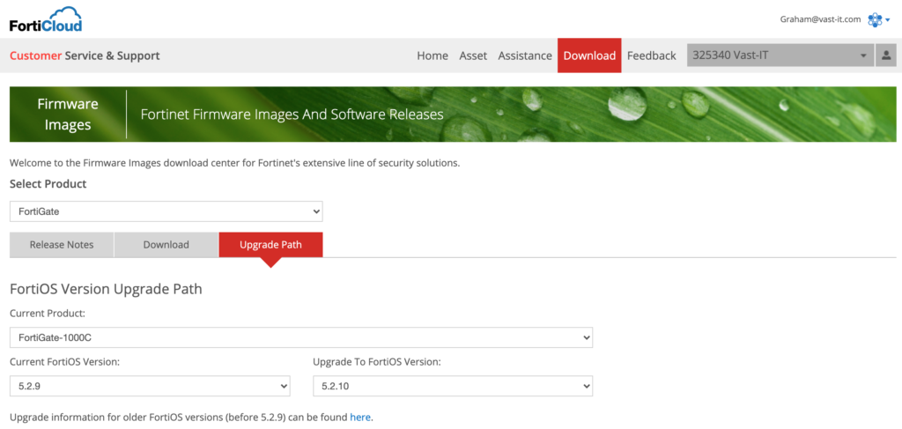Click the FortiCloud logo
Image resolution: width=902 pixels, height=429 pixels.
coord(46,18)
